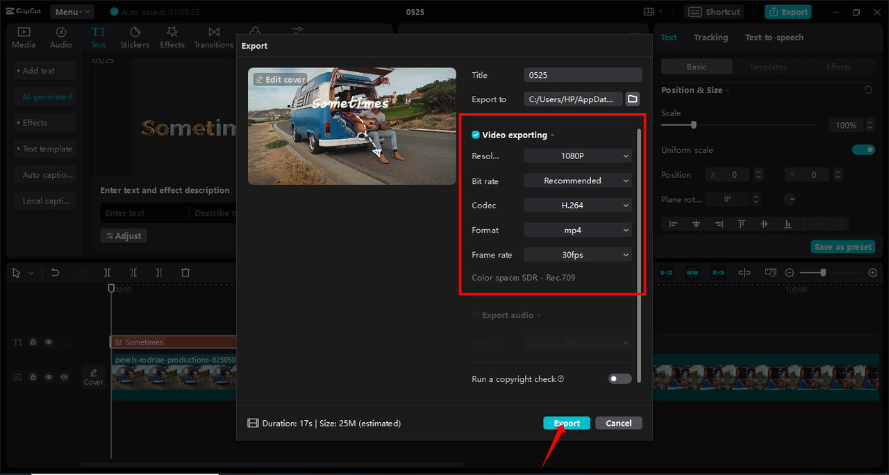This screenshot has width=889, height=475.
Task: Toggle the auto snapping icon in timeline toolbar
Action: [692, 273]
